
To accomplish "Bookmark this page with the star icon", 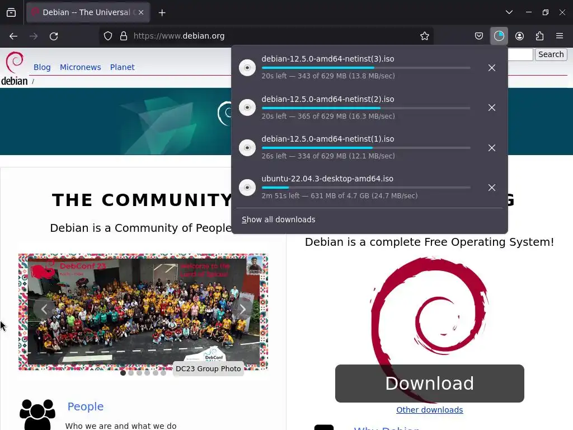I will tap(424, 36).
